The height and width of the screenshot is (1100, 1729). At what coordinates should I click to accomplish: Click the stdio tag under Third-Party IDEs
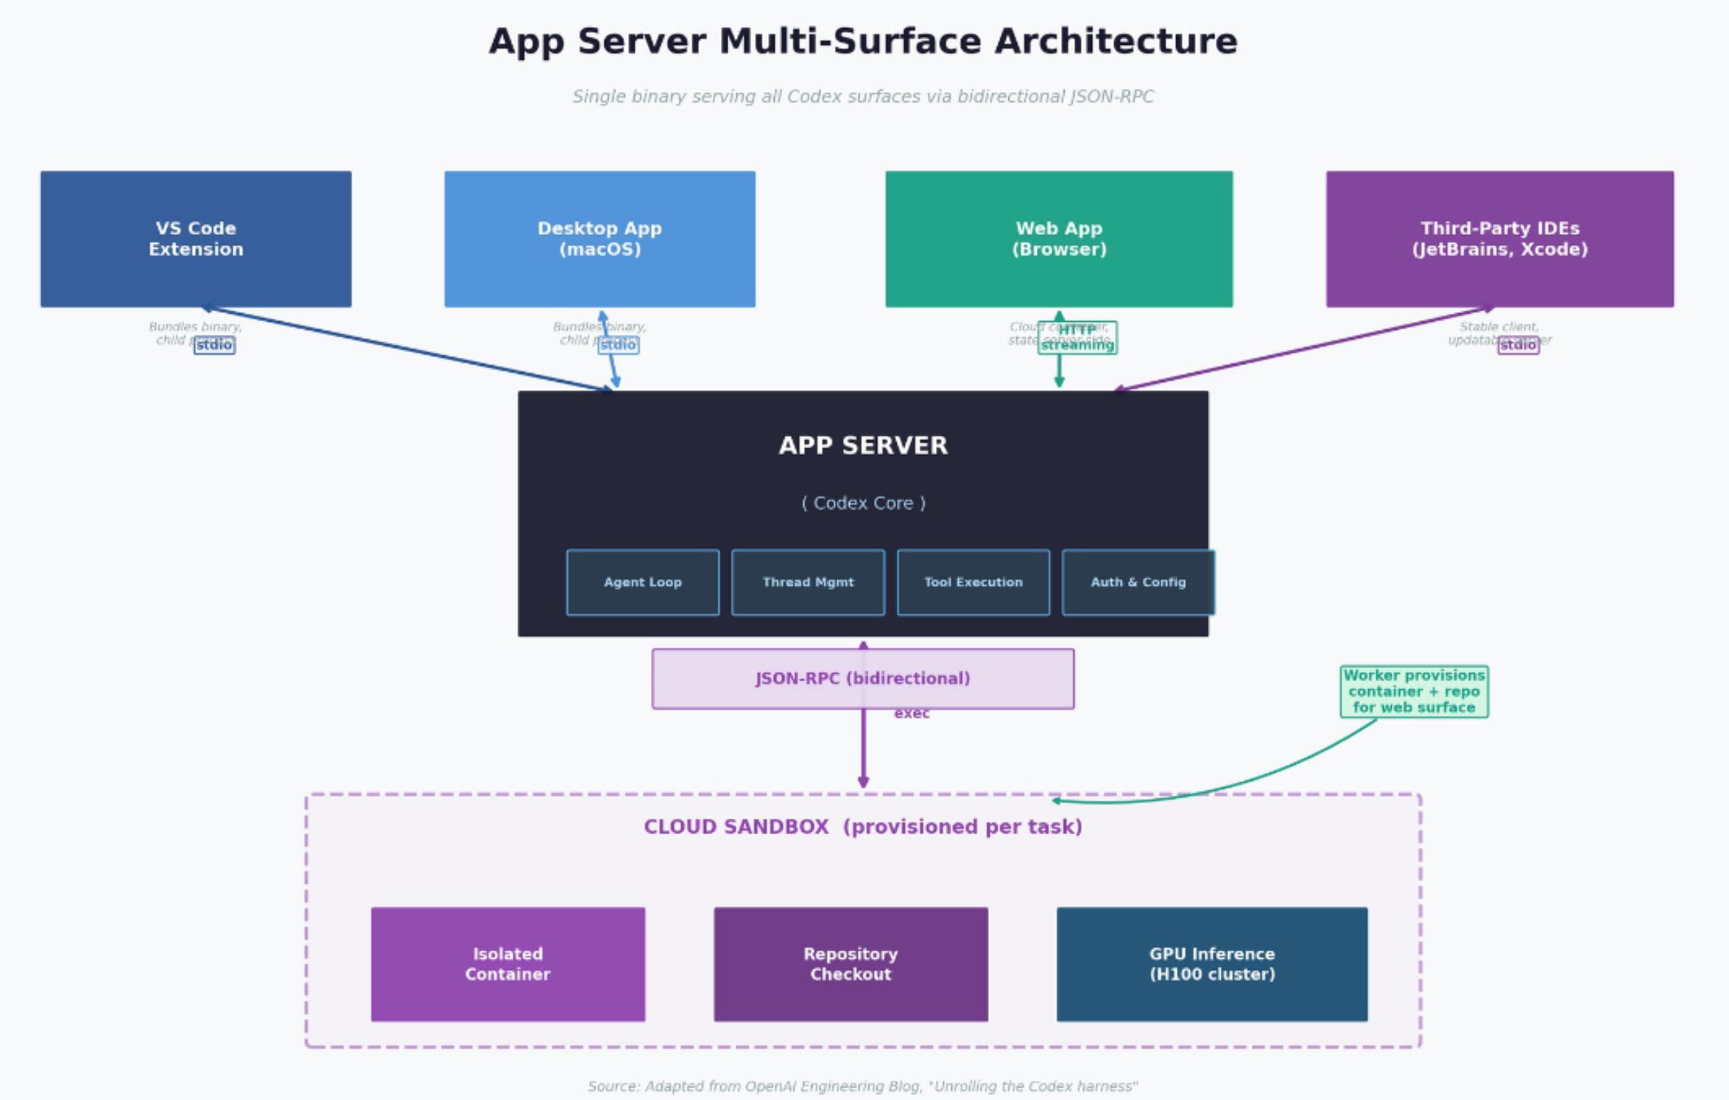[x=1518, y=345]
